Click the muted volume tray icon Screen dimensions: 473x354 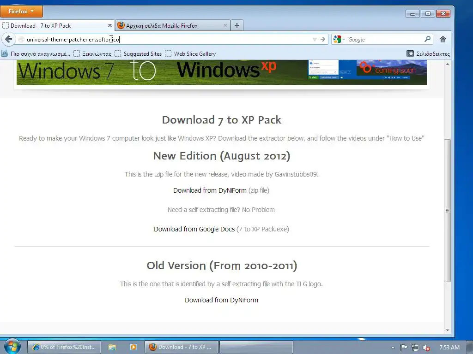point(426,348)
